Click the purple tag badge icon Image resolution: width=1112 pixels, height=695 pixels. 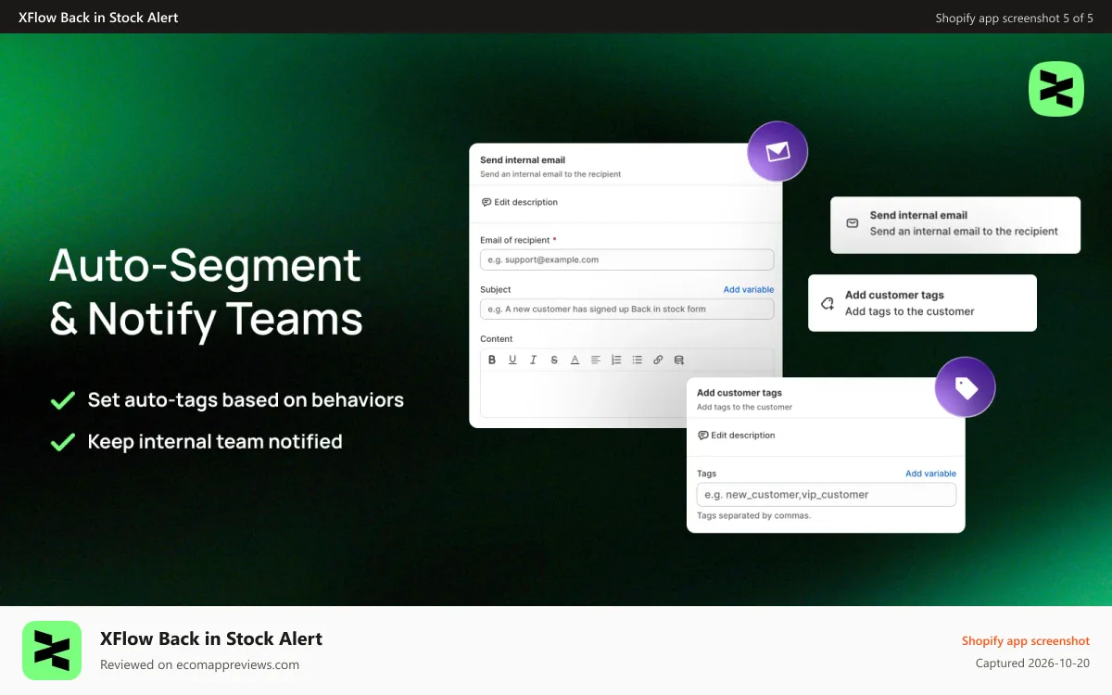[x=965, y=387]
